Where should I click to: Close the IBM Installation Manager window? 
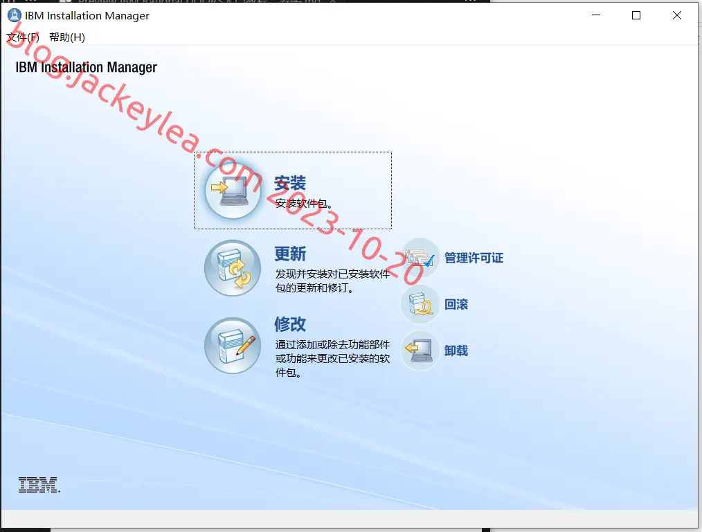pos(677,15)
